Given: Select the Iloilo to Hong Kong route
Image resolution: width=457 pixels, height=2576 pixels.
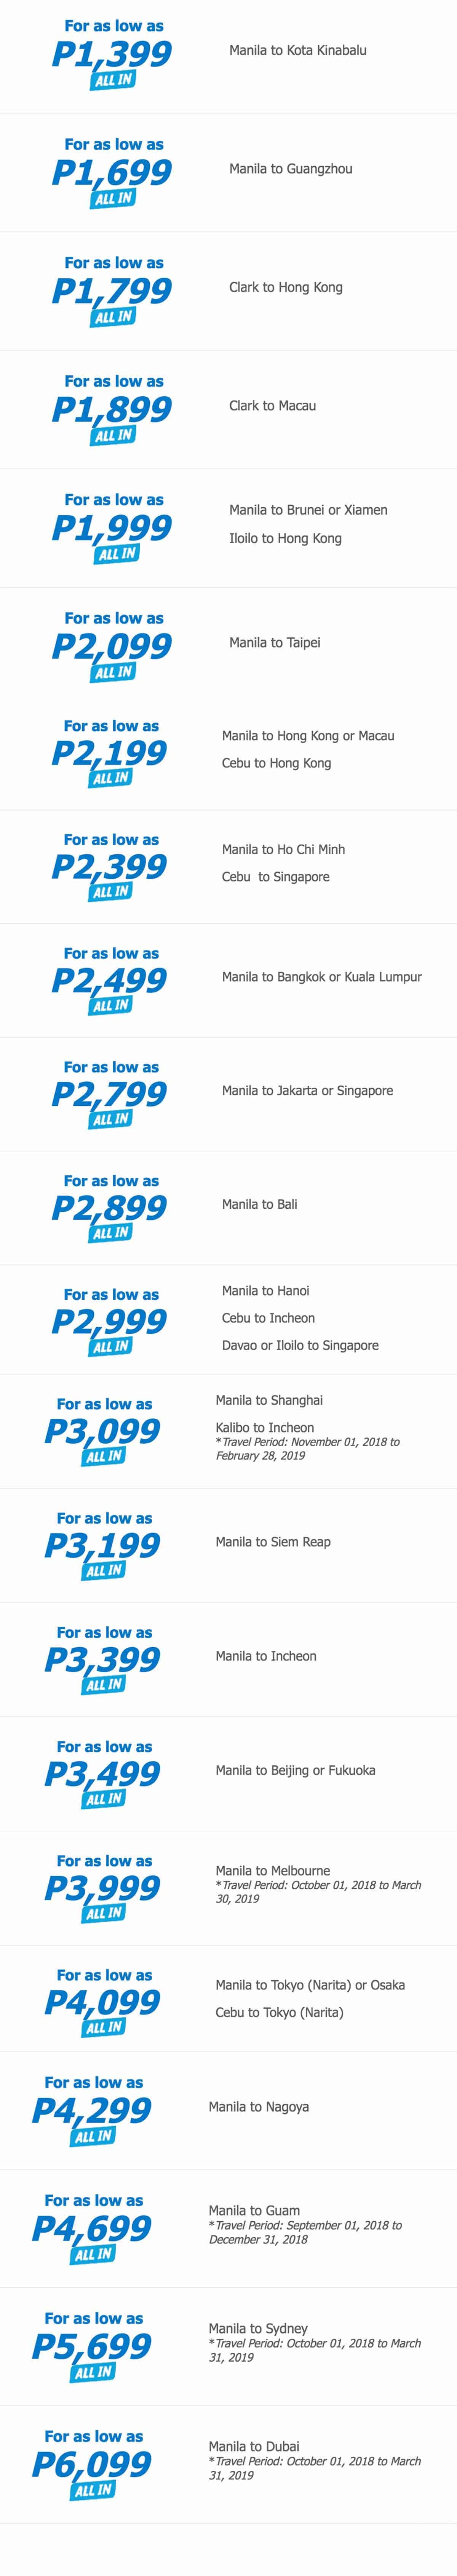Looking at the screenshot, I should tap(285, 538).
